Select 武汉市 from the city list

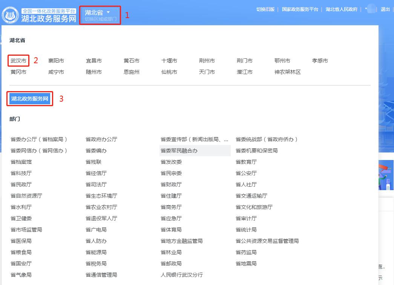click(x=18, y=60)
